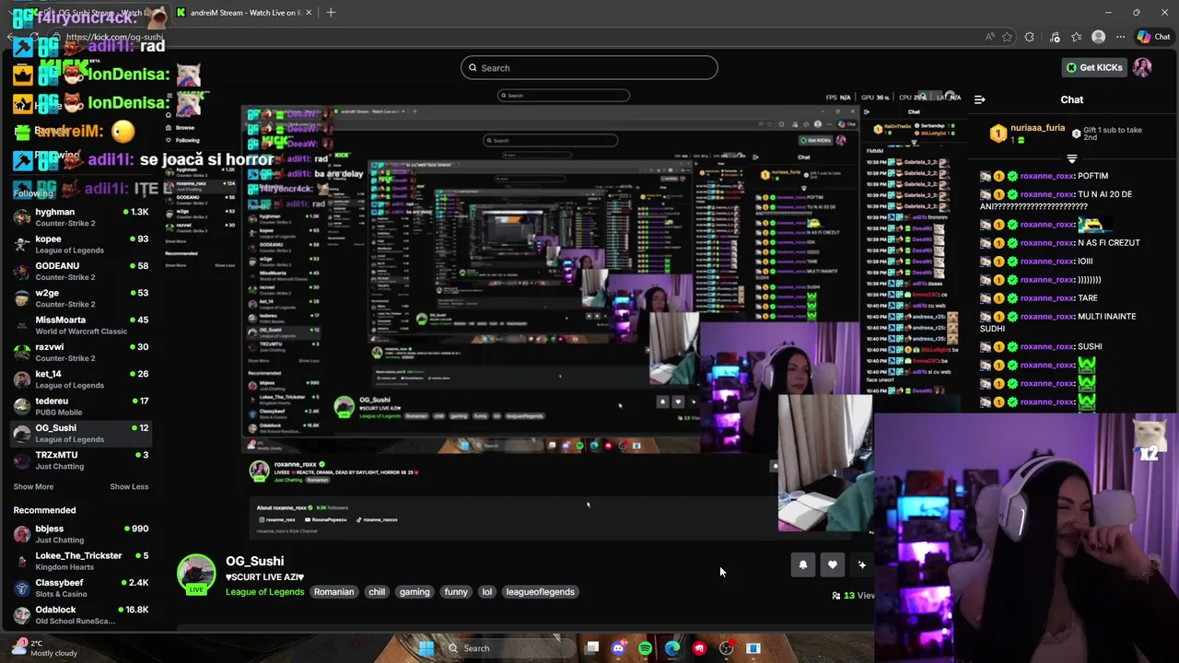Open TRZxMTU channel in sidebar

(x=81, y=459)
